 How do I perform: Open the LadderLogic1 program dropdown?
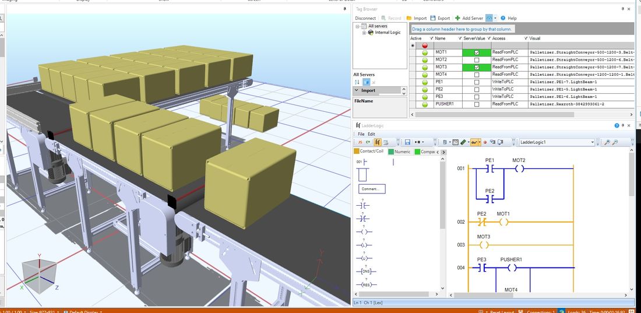593,142
